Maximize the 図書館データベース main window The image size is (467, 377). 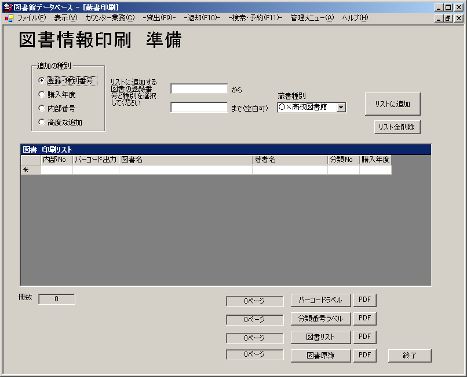tap(448, 8)
